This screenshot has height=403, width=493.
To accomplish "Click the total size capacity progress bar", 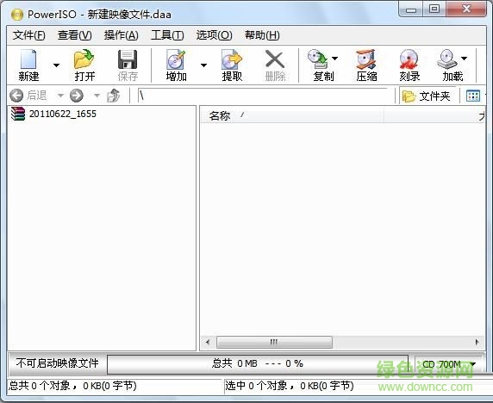I will pyautogui.click(x=258, y=364).
